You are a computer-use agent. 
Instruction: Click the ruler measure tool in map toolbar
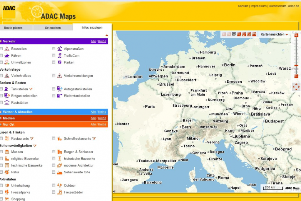254,34
